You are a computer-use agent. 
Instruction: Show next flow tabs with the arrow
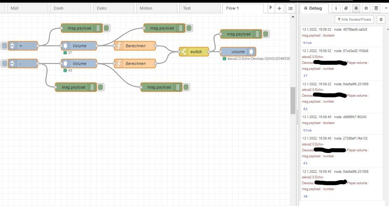[271, 8]
